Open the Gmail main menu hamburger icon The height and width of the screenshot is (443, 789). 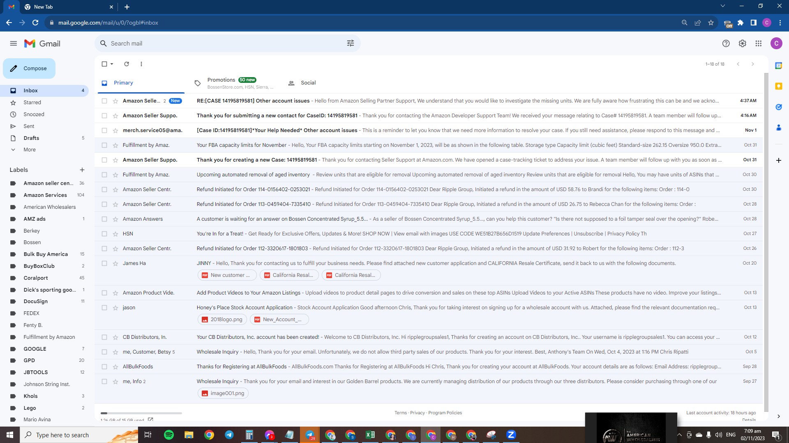pos(14,43)
